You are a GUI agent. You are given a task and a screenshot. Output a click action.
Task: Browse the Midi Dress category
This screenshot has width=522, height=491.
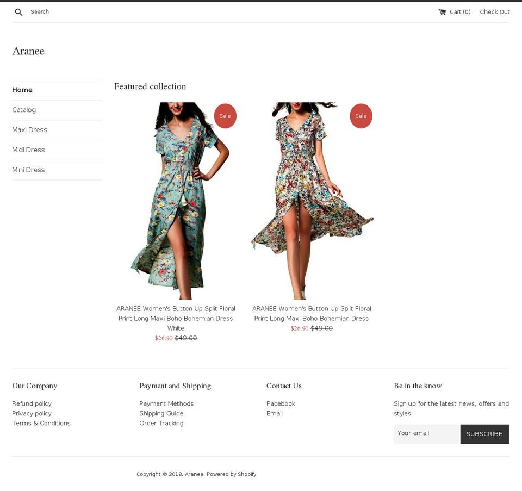click(x=28, y=150)
